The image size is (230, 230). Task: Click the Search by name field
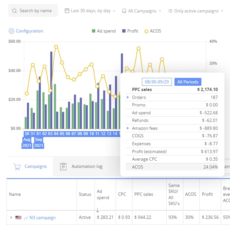(x=35, y=11)
